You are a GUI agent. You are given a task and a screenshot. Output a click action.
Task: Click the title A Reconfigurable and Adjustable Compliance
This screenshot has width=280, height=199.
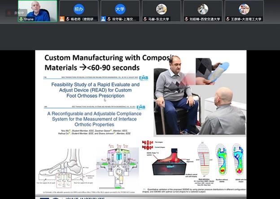94,113
